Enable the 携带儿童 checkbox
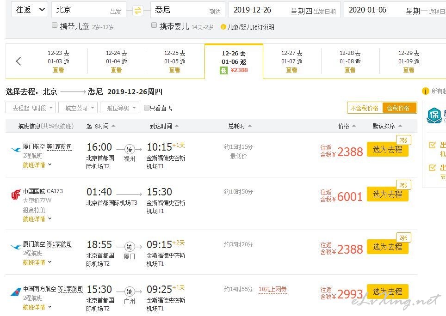The width and height of the screenshot is (446, 316). pyautogui.click(x=55, y=25)
